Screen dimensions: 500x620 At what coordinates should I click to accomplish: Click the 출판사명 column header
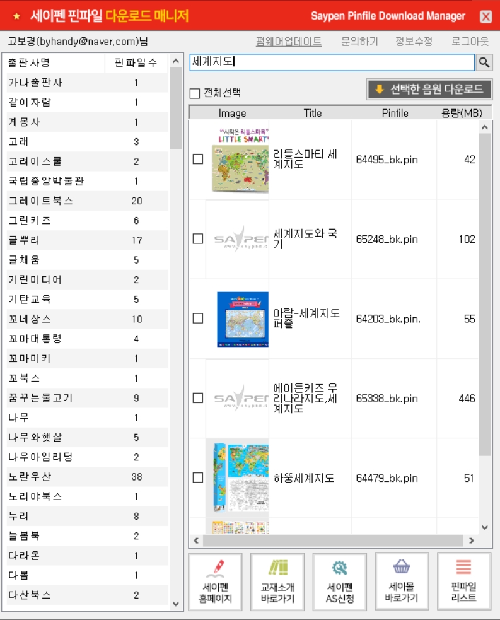tap(55, 62)
